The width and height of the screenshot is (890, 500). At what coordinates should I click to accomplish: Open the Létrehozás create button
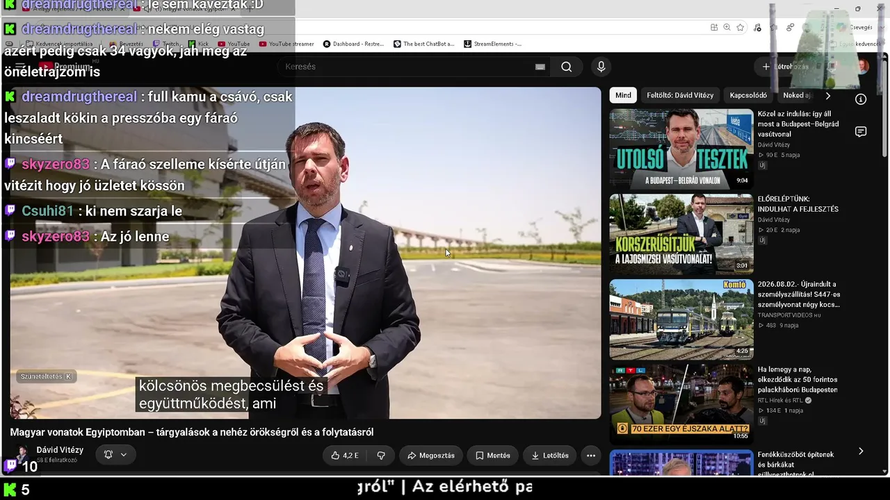(x=785, y=67)
